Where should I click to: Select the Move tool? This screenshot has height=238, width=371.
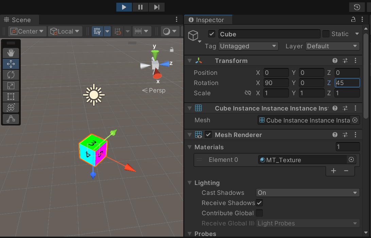click(x=11, y=64)
